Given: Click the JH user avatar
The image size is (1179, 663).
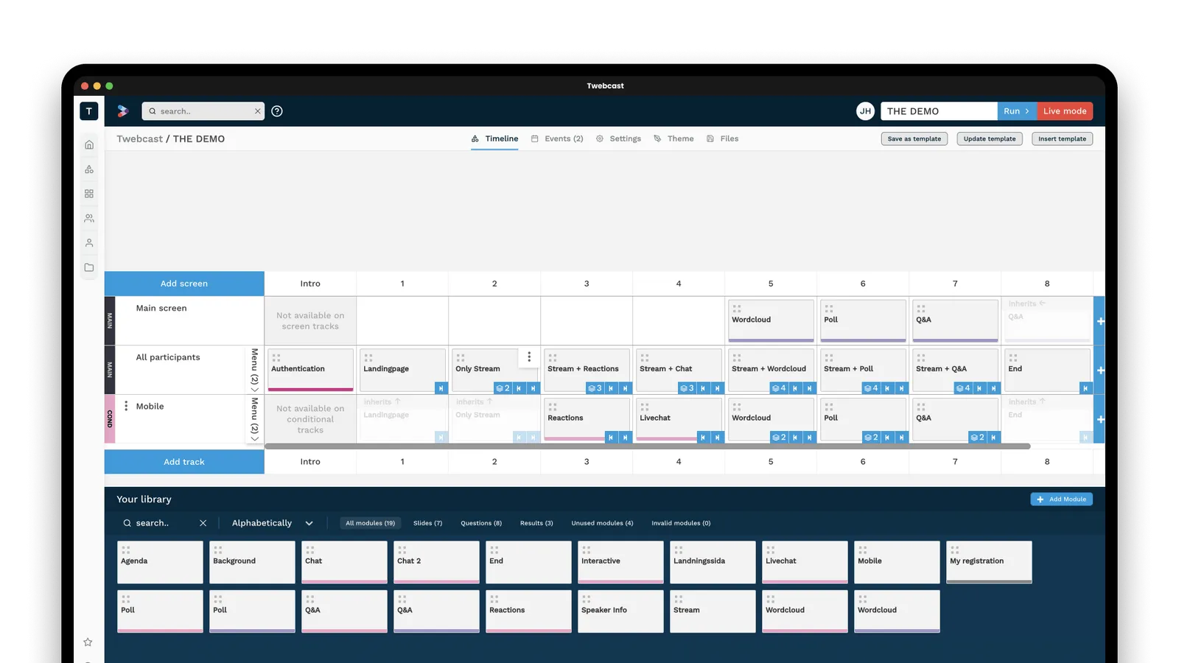Looking at the screenshot, I should click(866, 111).
